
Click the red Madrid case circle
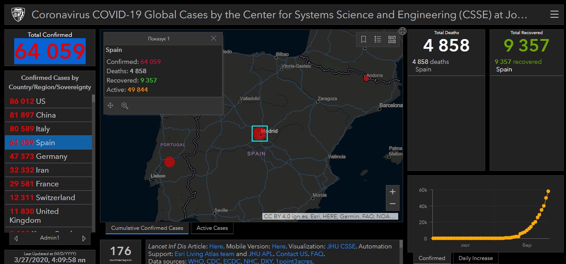(260, 134)
